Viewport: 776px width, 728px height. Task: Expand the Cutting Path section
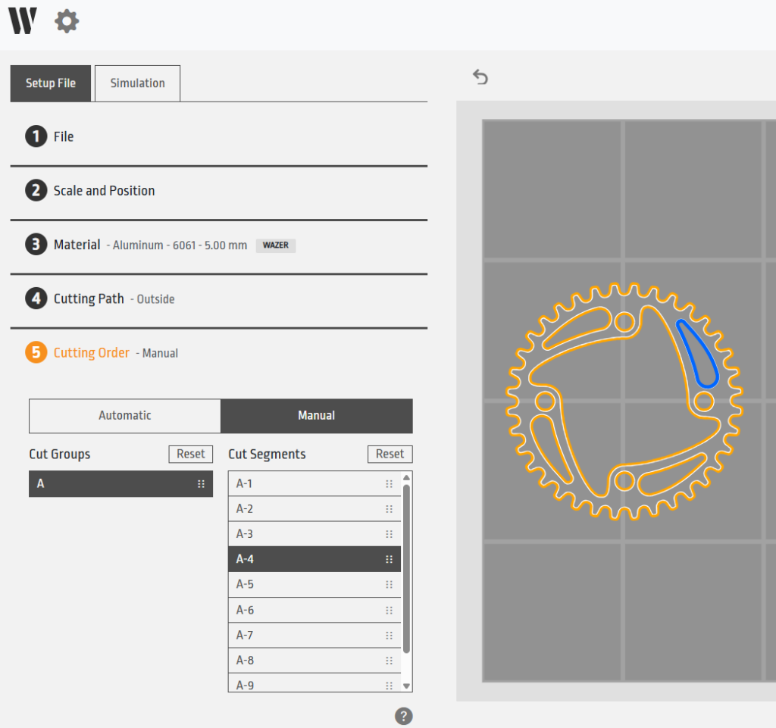tap(89, 299)
